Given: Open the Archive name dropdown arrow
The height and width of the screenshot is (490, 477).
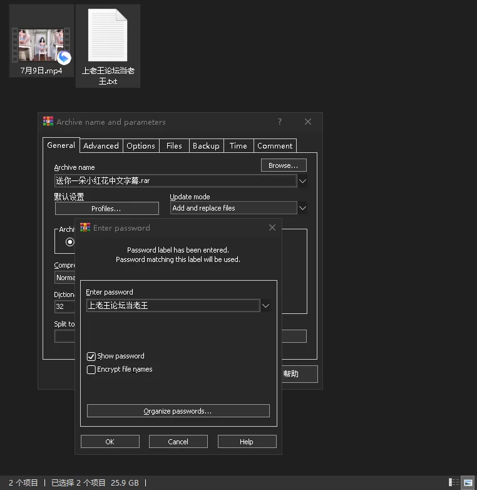Looking at the screenshot, I should [302, 181].
